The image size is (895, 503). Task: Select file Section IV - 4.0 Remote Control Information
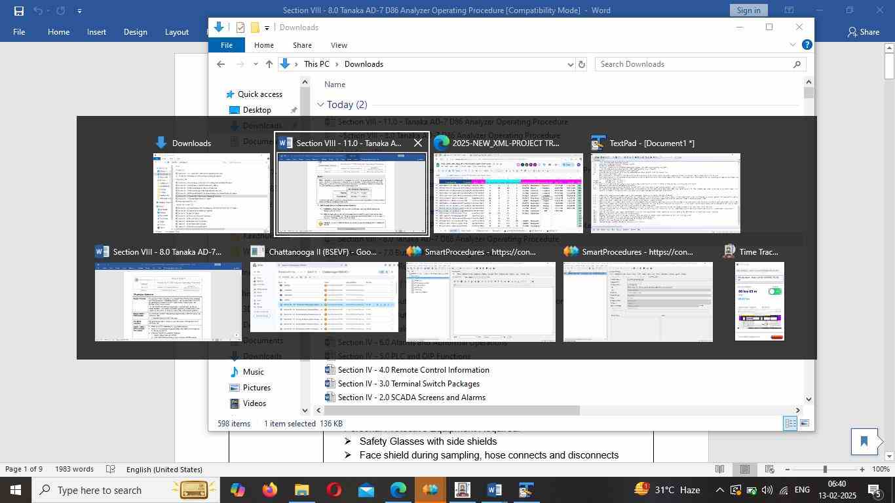click(x=413, y=370)
